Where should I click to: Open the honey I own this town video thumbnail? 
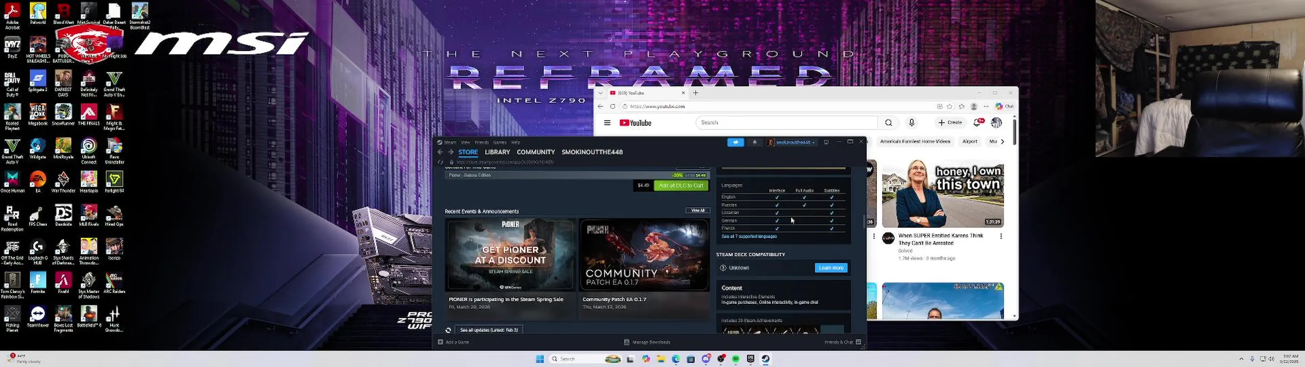tap(943, 194)
